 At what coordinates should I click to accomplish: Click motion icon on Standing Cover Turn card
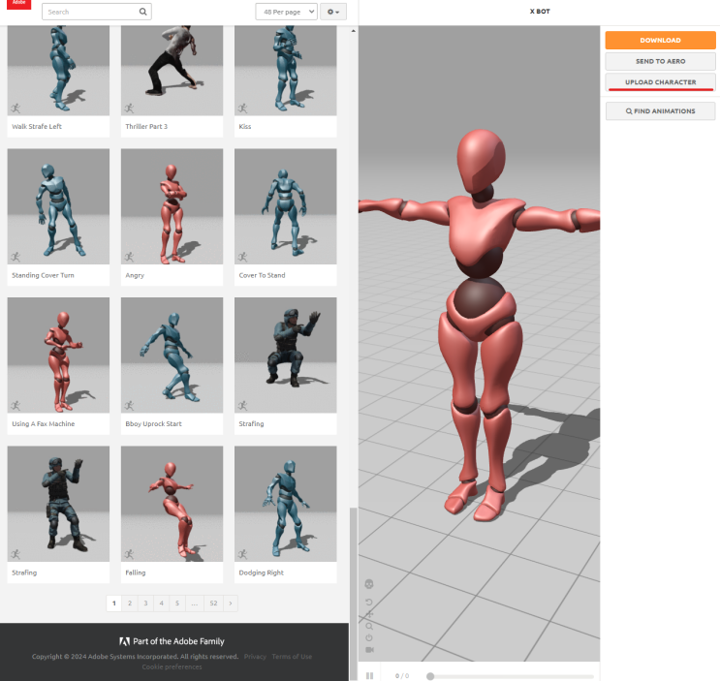tap(16, 257)
